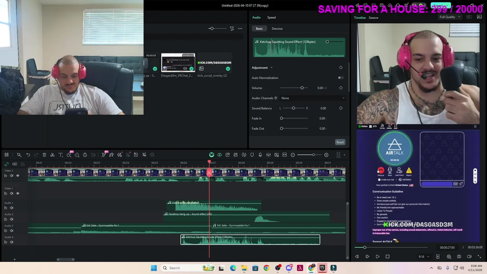
Task: Mute the Audio 1 track
Action: [11, 208]
